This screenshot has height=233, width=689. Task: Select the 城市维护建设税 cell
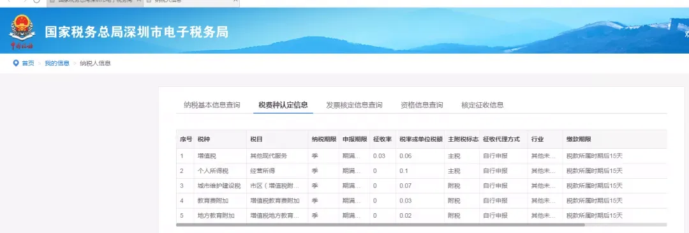219,186
